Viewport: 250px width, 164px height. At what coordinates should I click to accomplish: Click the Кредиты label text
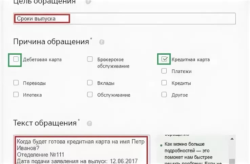point(181,83)
